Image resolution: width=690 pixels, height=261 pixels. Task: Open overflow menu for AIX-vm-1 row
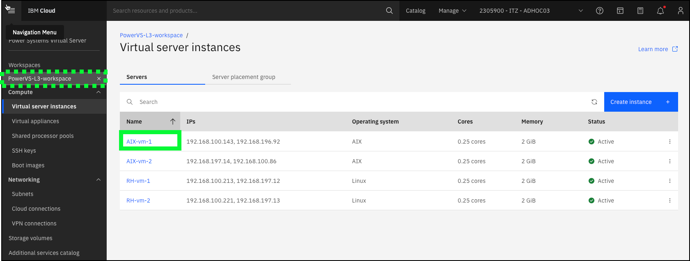coord(670,142)
